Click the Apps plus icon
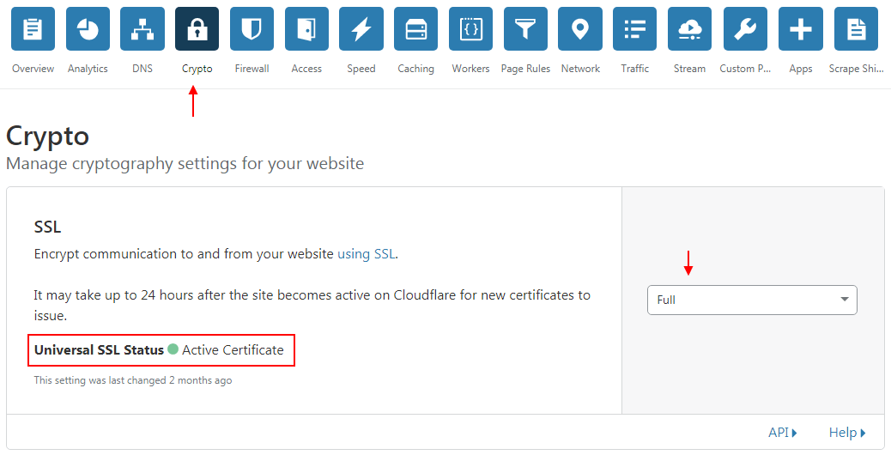 tap(801, 29)
